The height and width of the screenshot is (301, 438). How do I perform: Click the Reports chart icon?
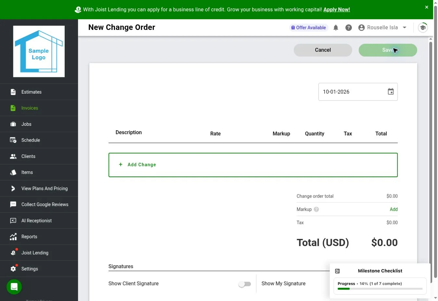point(13,237)
